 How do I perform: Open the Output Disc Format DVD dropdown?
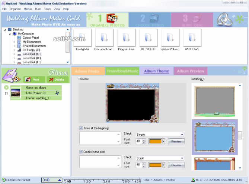tap(52, 180)
